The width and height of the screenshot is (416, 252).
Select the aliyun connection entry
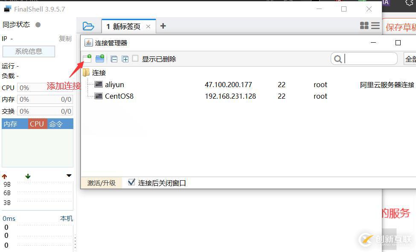(114, 85)
